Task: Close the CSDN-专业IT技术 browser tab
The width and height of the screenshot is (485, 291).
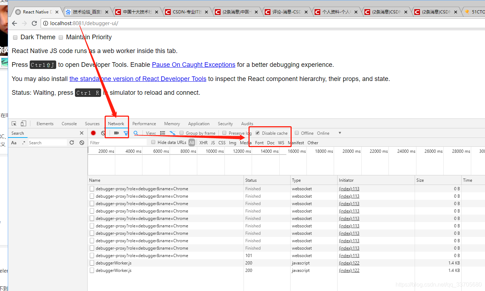Action: pyautogui.click(x=206, y=12)
